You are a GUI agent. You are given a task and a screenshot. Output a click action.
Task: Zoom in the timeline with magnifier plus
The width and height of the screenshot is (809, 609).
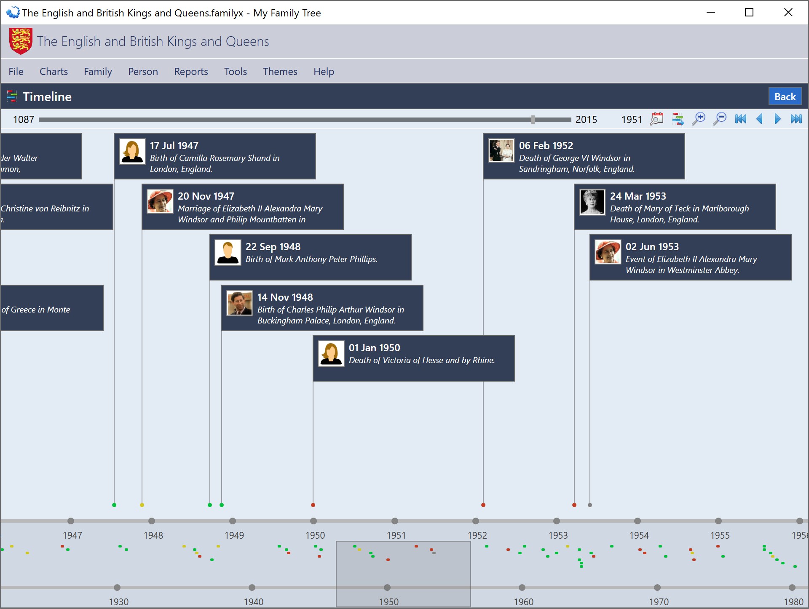click(699, 119)
